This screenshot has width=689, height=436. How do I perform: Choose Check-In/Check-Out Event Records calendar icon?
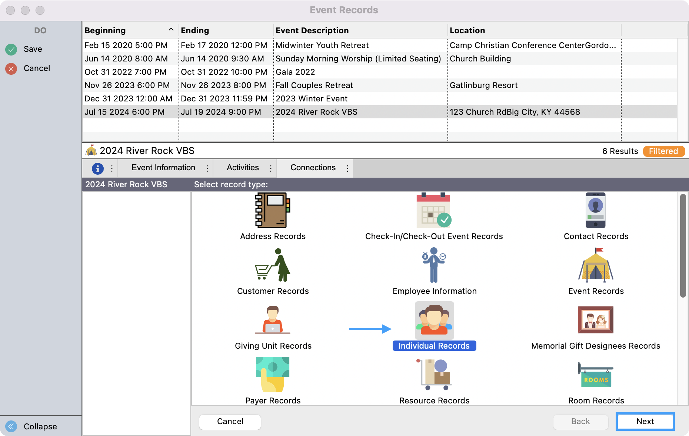pos(434,210)
